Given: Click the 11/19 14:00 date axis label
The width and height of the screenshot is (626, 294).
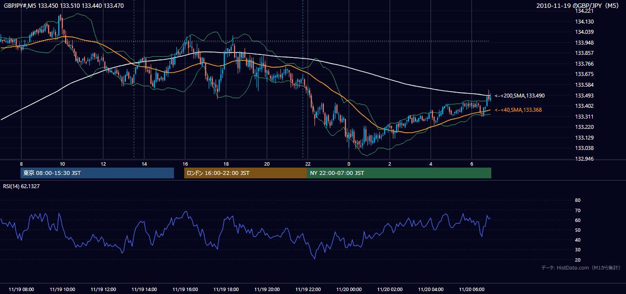Looking at the screenshot, I should 144,290.
